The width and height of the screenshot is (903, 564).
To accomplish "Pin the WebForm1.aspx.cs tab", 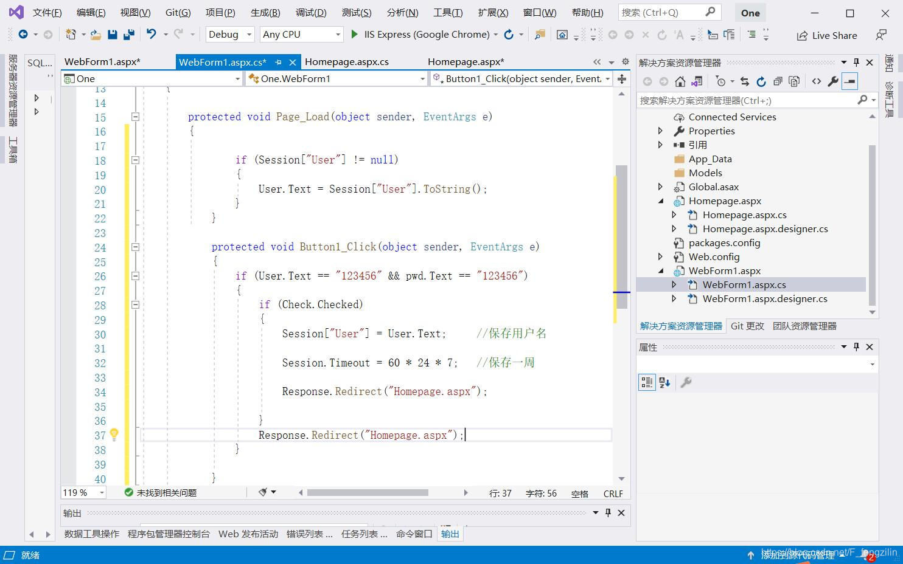I will click(x=278, y=62).
